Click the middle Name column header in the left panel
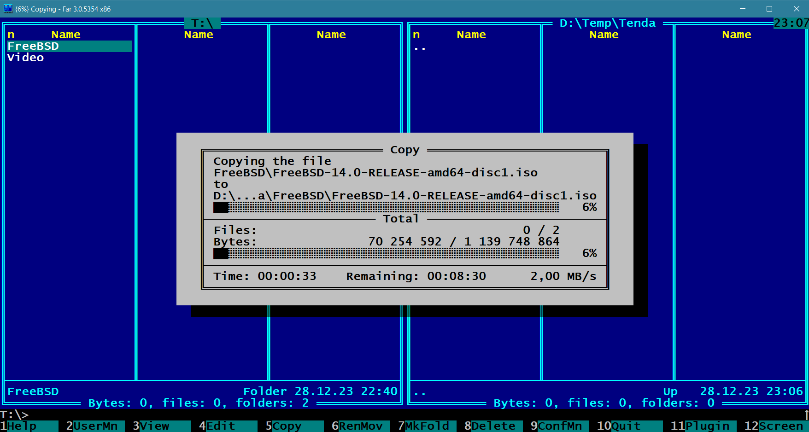 [199, 35]
